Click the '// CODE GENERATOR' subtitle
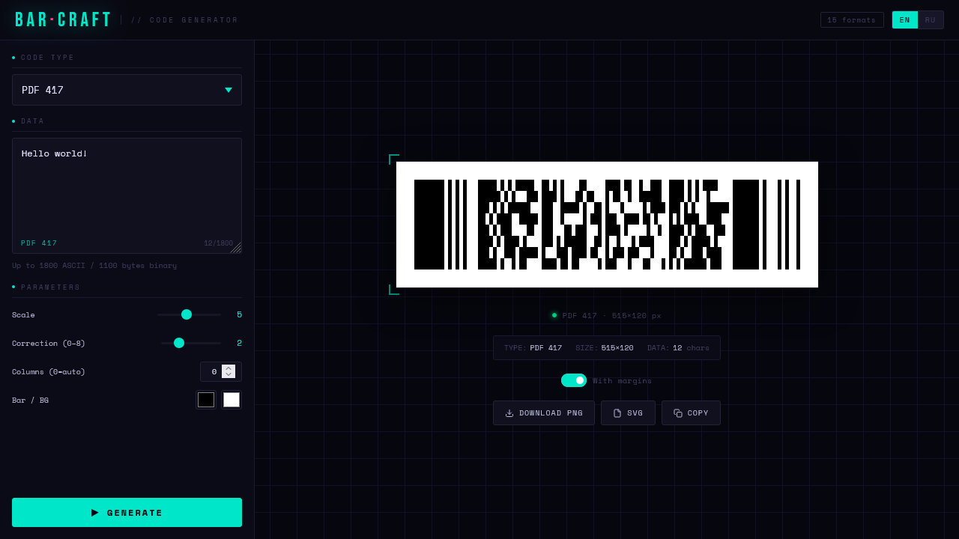 point(185,20)
